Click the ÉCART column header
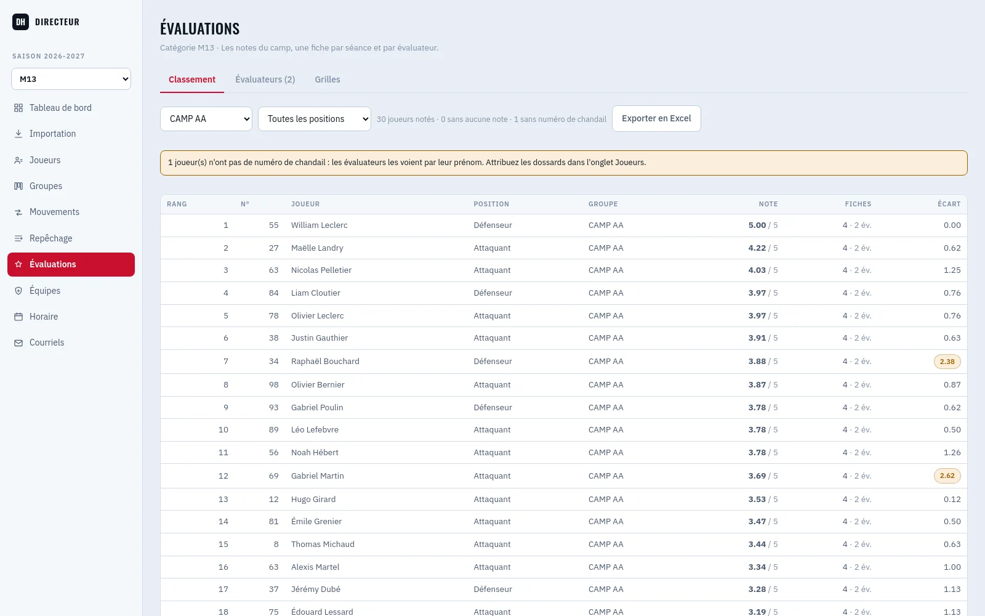The image size is (985, 616). 949,204
